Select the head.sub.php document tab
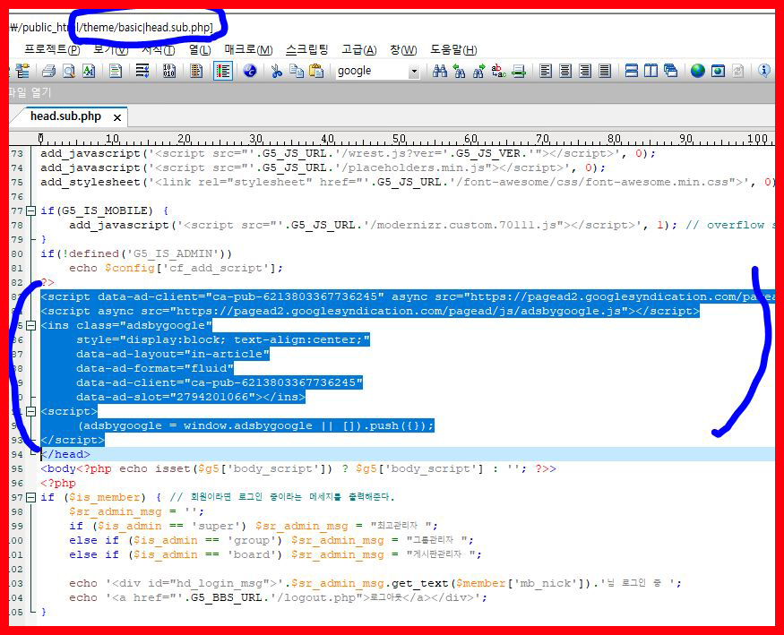Screen dimensions: 784x635 point(65,116)
